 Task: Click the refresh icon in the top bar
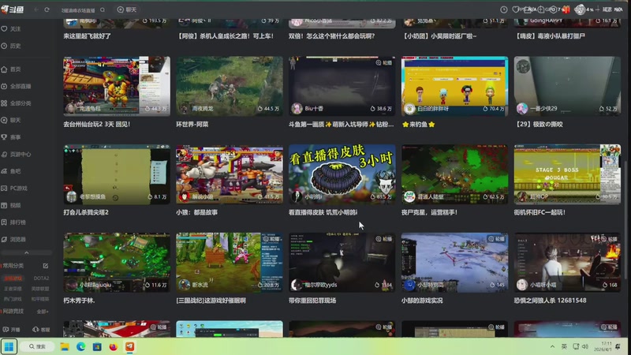click(x=47, y=9)
